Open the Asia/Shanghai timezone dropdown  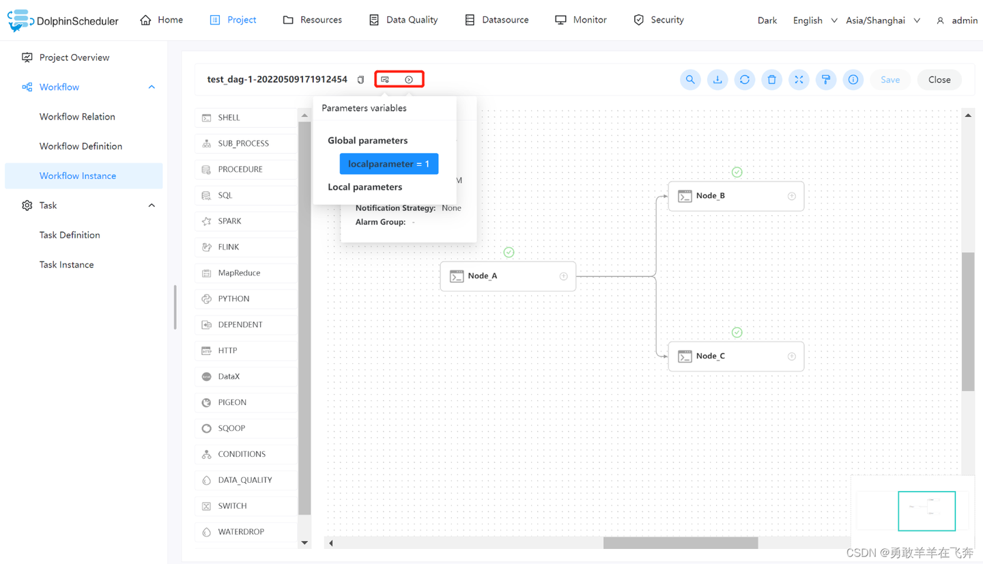[883, 20]
